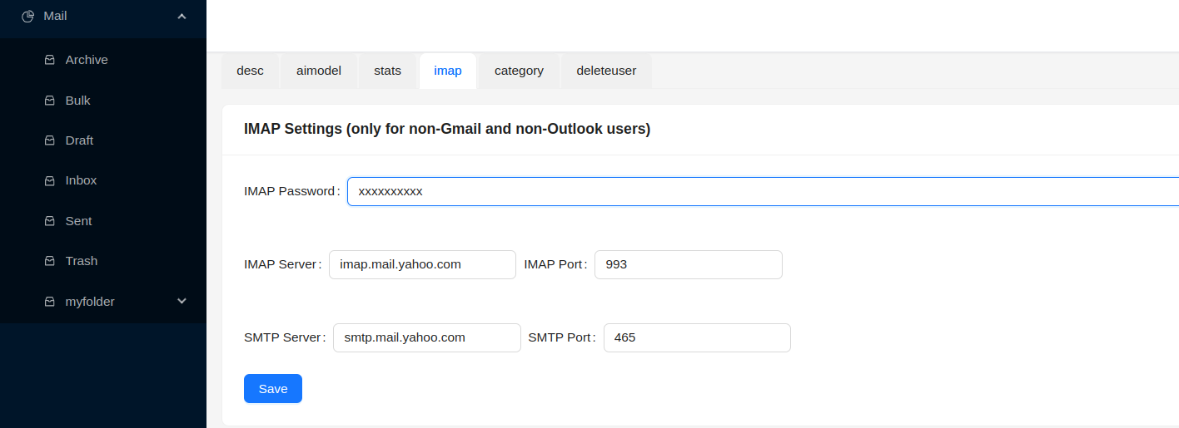The image size is (1179, 428).
Task: Click the Bulk folder icon
Action: 49,101
